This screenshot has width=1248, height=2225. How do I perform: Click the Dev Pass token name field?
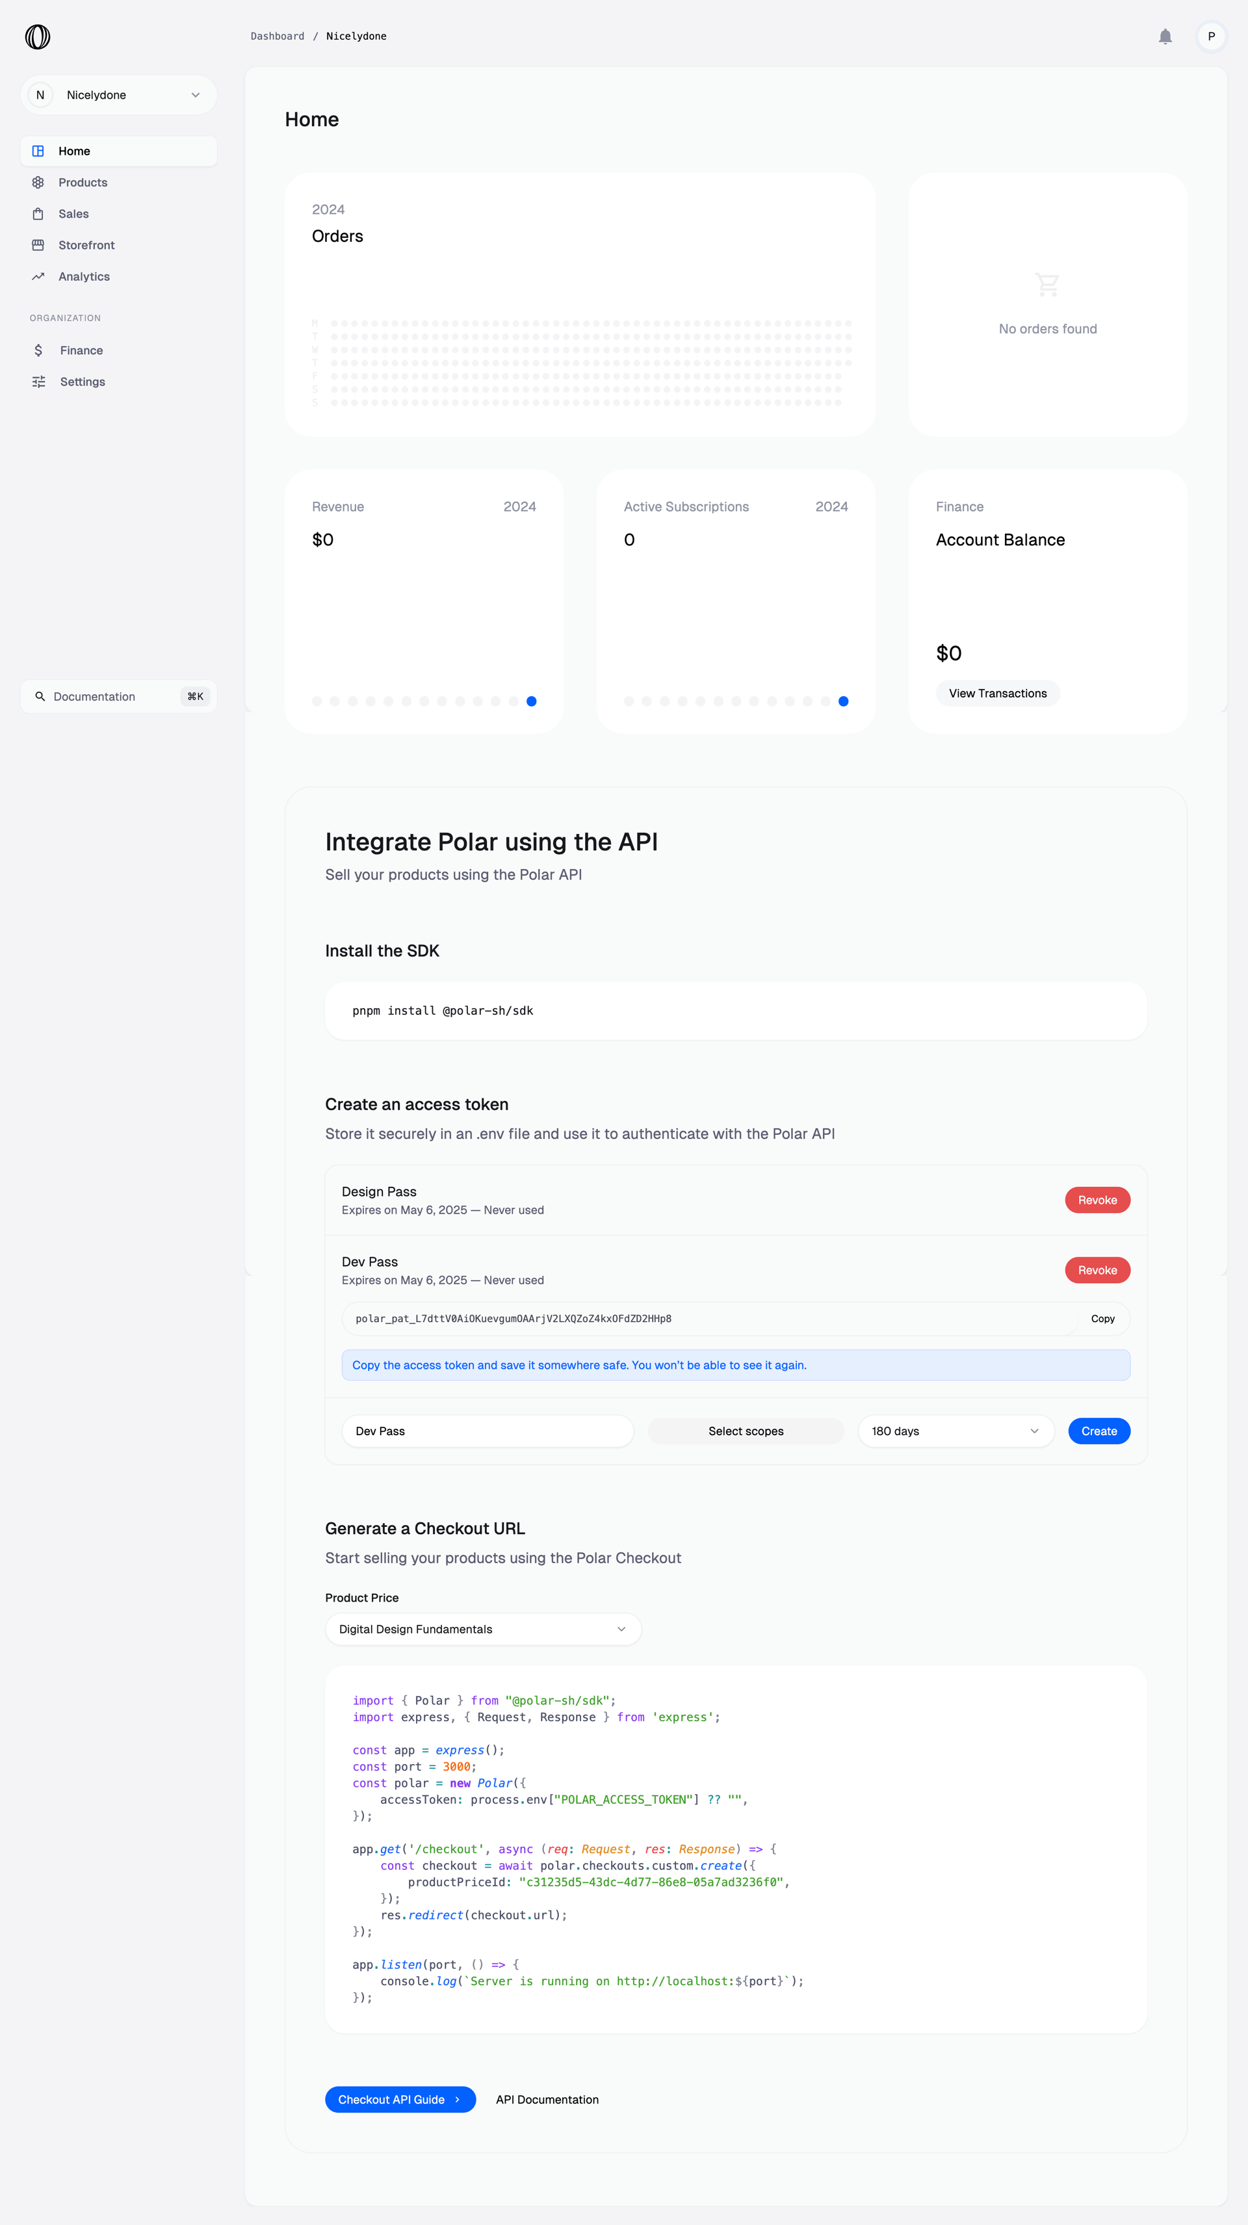pos(487,1430)
